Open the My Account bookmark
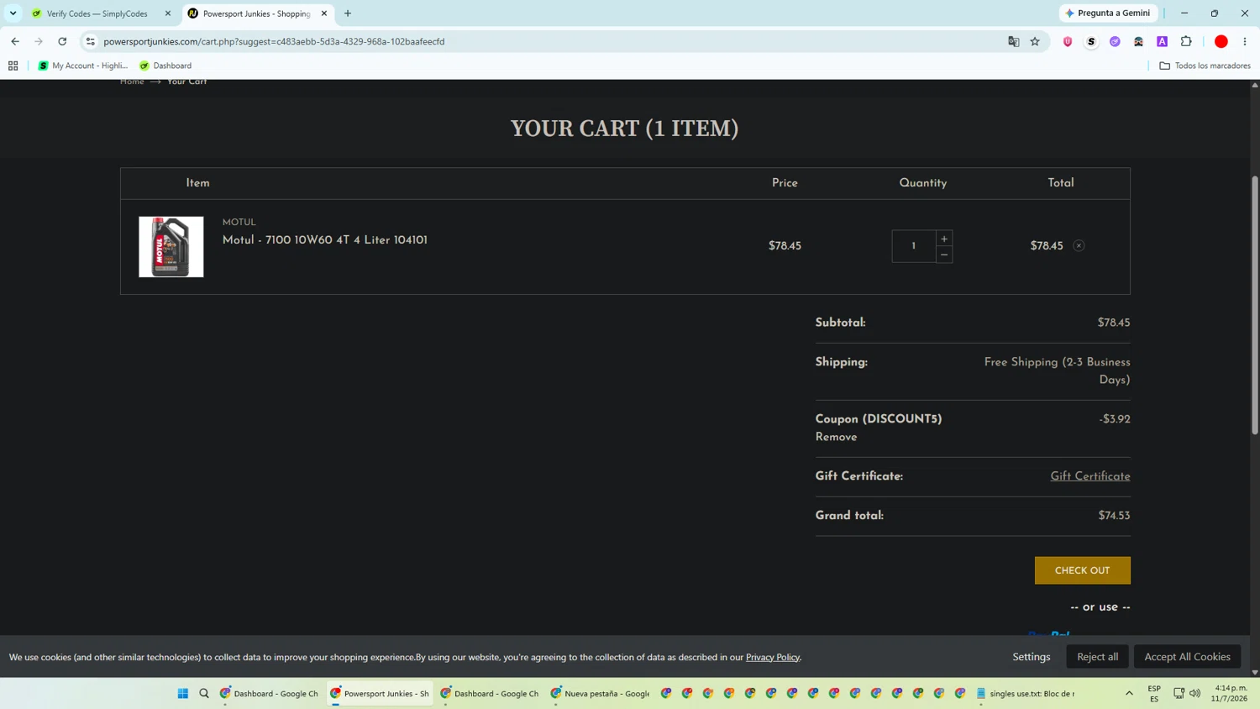The width and height of the screenshot is (1260, 709). click(x=82, y=66)
